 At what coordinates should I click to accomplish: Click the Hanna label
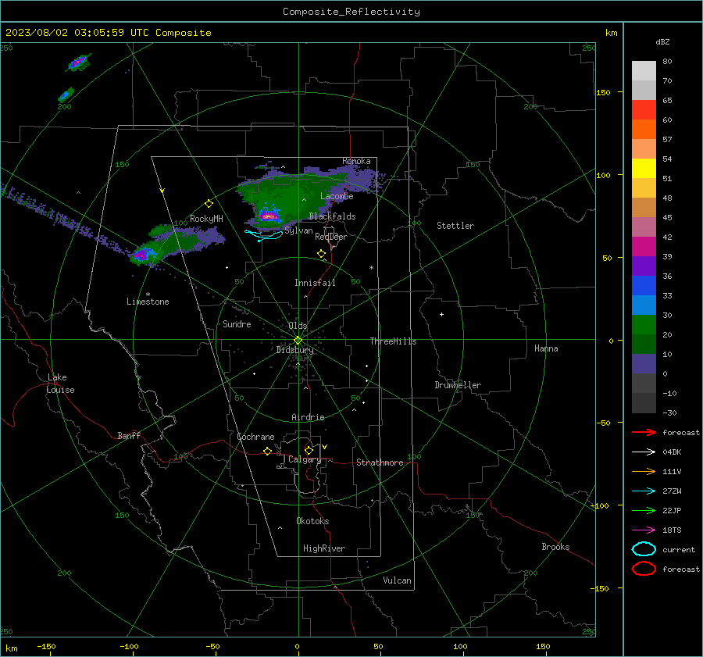546,348
